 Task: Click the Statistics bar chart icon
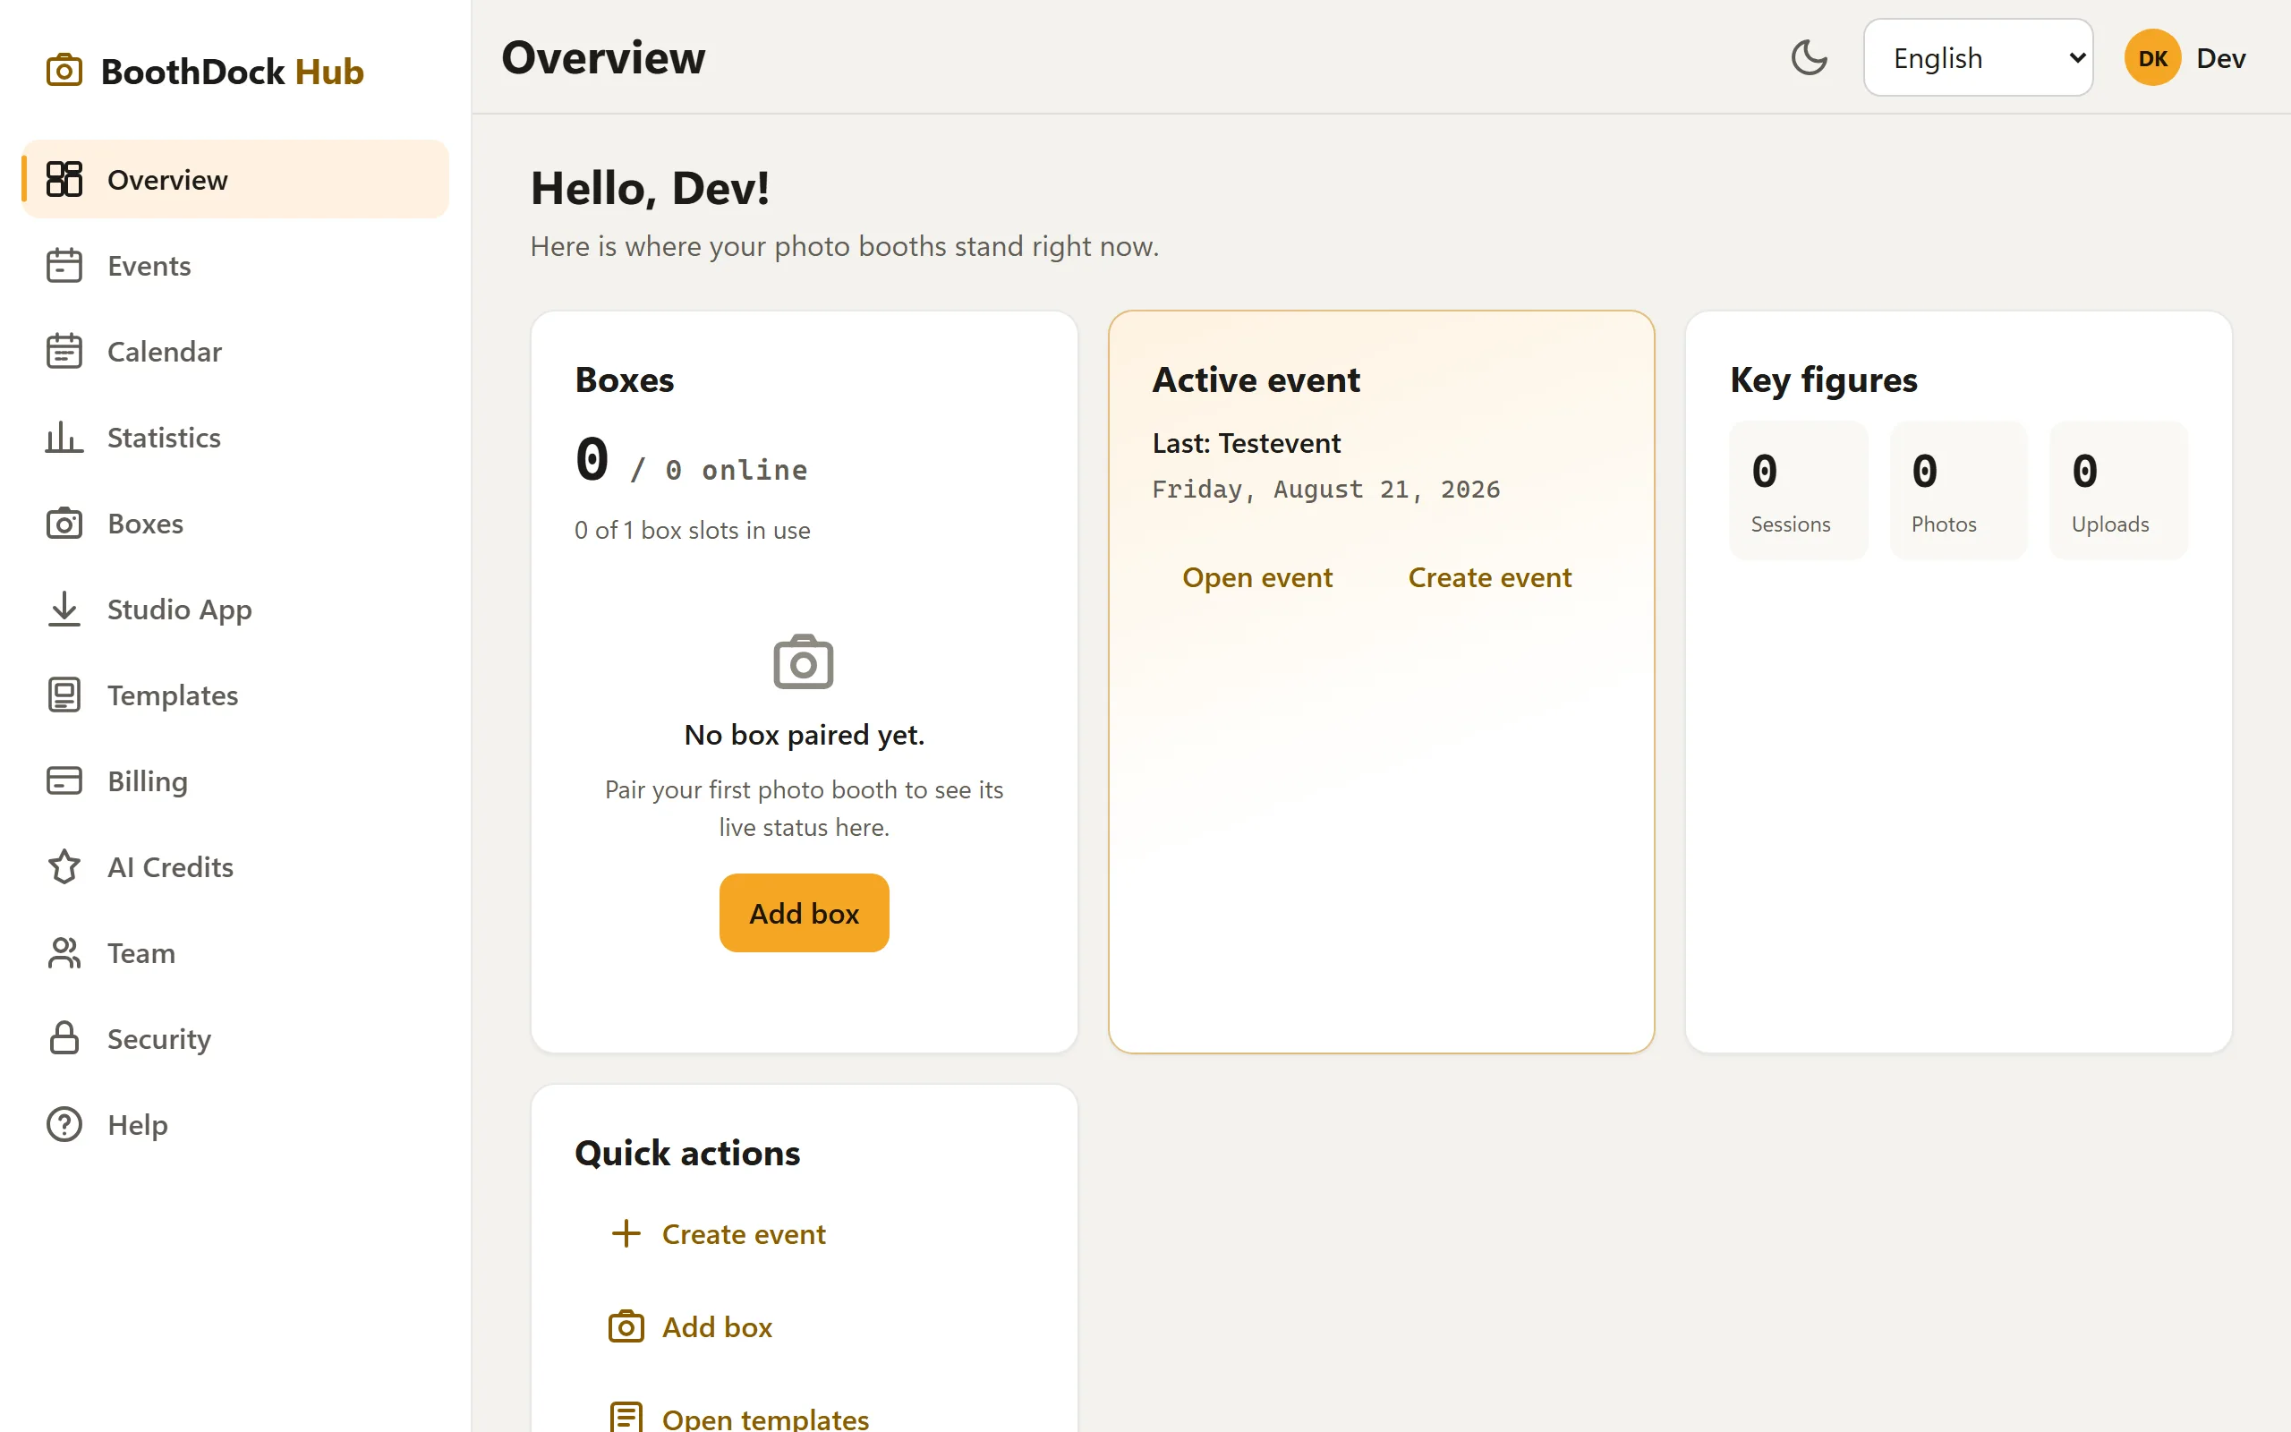coord(64,438)
